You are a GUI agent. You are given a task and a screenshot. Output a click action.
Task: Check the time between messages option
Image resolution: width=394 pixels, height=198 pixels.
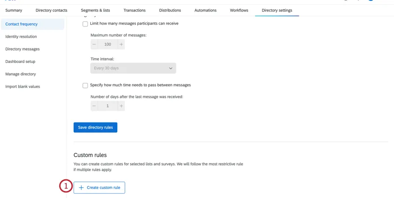[x=85, y=85]
